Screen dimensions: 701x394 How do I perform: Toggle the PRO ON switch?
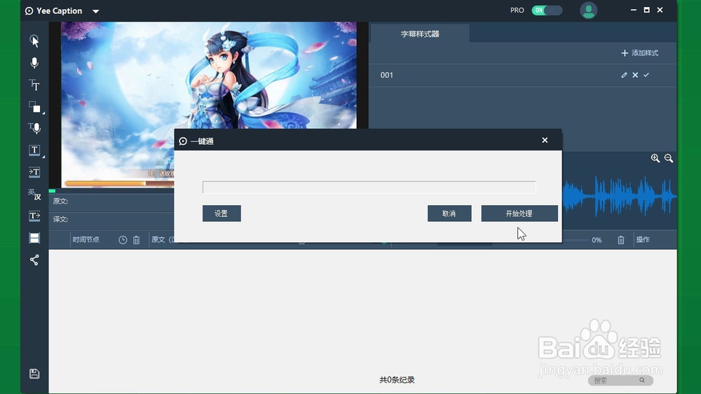click(x=547, y=10)
